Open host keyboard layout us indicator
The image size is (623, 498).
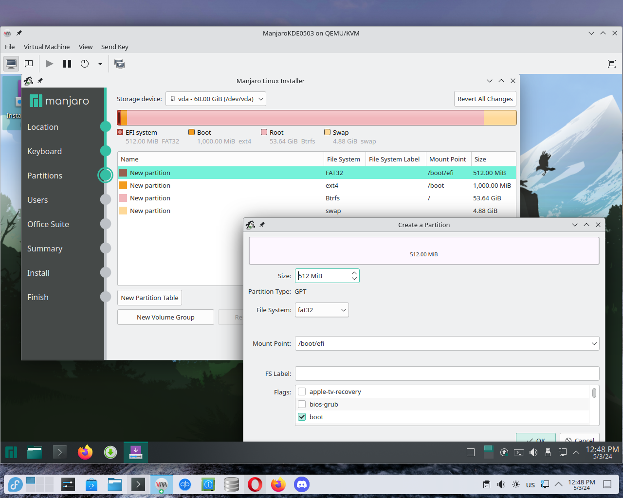click(531, 484)
